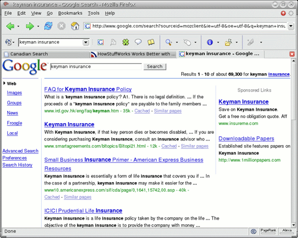Screen dimensions: 298x238
Task: Click the yellow open book toolbar icon
Action: click(x=151, y=42)
